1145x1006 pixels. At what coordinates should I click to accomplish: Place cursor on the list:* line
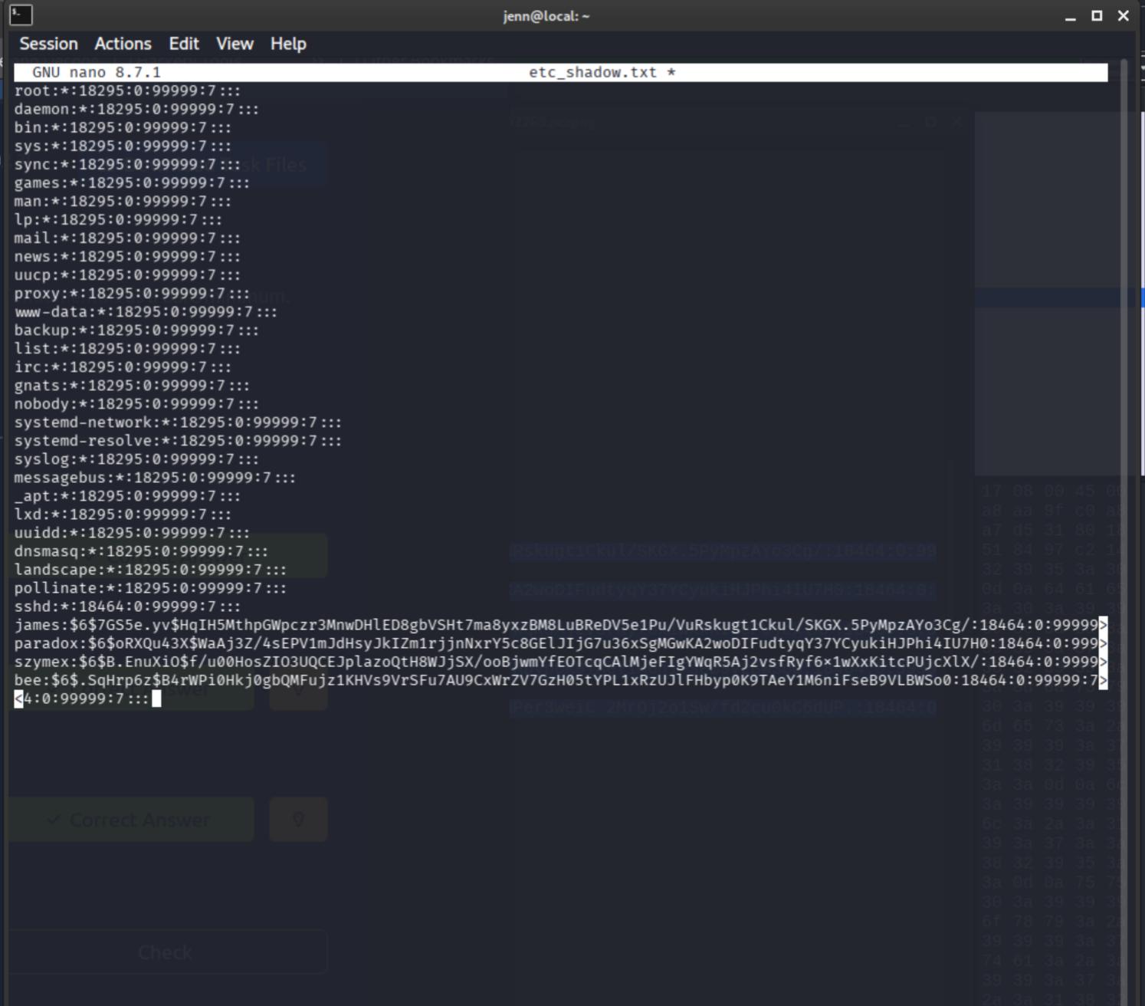(127, 348)
